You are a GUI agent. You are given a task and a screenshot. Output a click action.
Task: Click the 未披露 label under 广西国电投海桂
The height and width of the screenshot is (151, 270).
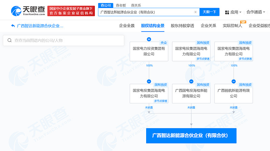191,107
